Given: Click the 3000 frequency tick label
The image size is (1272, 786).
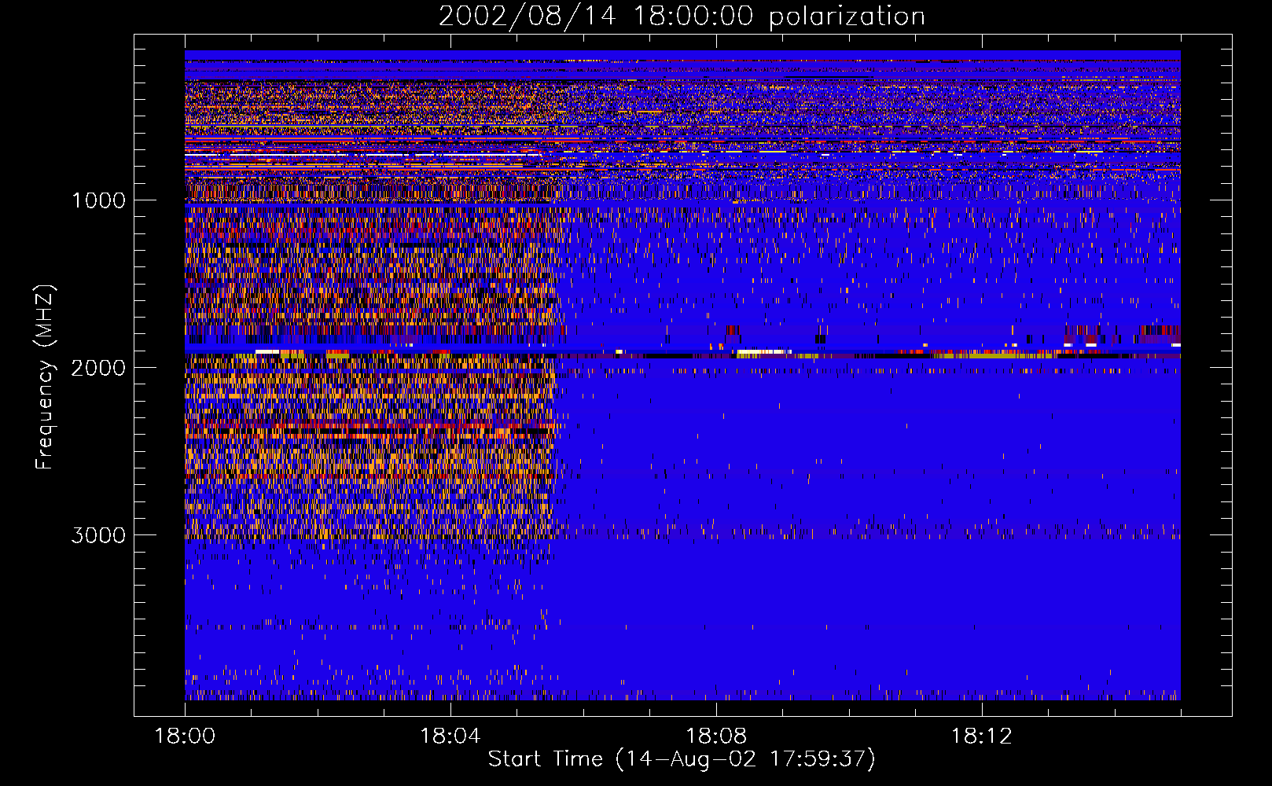Looking at the screenshot, I should (98, 535).
